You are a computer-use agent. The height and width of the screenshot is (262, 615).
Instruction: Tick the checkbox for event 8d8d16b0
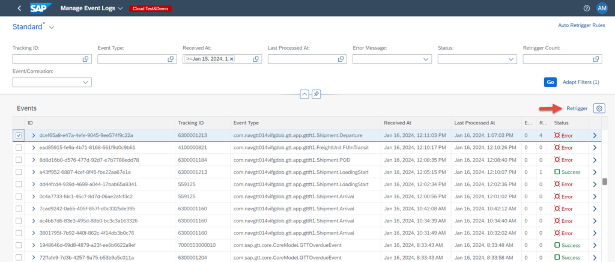18,160
